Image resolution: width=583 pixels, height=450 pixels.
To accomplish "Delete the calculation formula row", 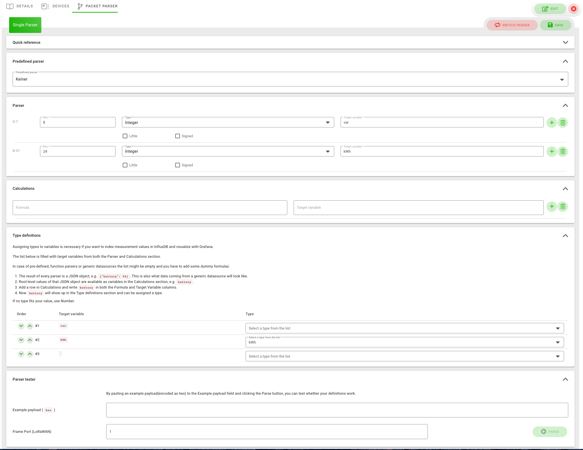I will [563, 207].
